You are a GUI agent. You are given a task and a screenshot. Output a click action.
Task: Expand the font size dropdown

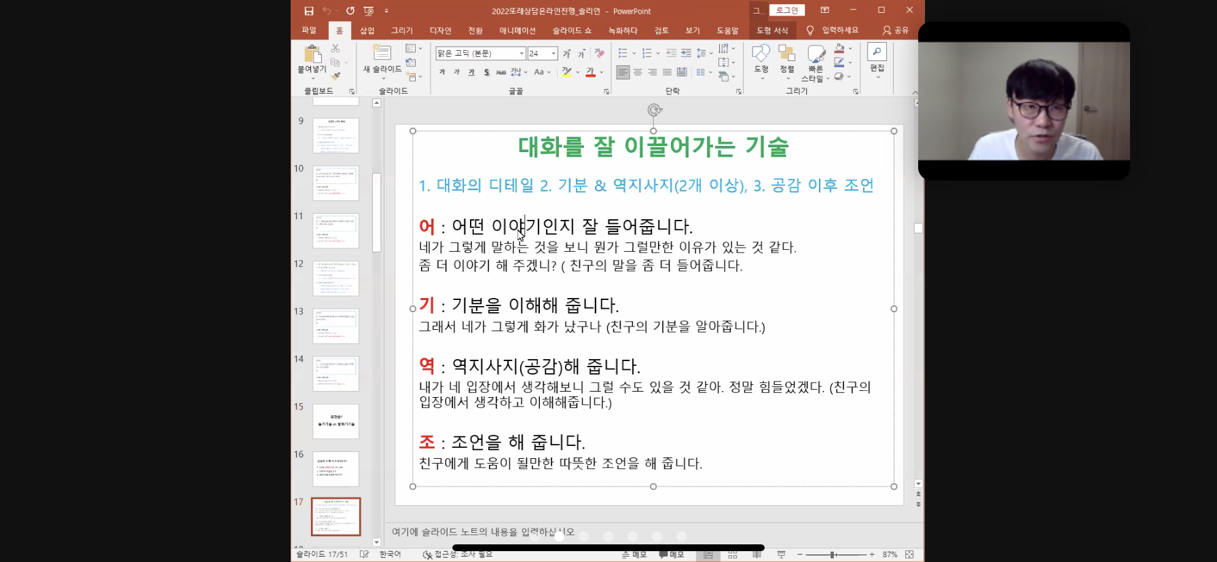tap(553, 54)
